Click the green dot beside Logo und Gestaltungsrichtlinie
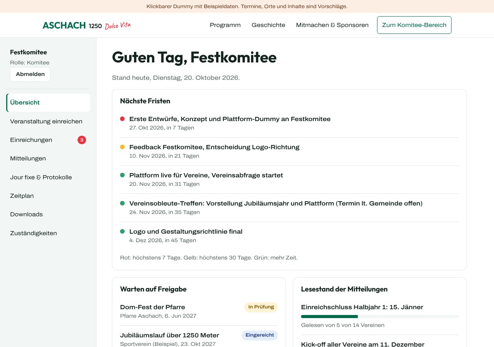Screen dimensions: 494x347 tap(122, 231)
